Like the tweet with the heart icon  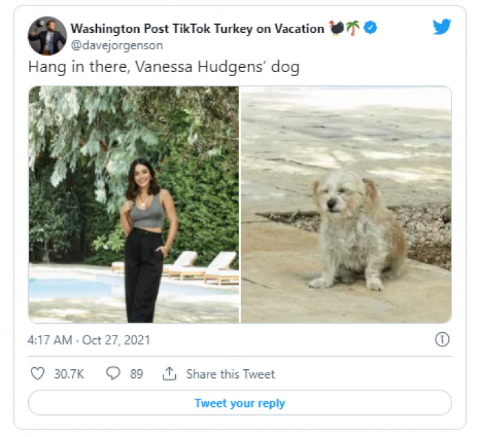coord(38,374)
